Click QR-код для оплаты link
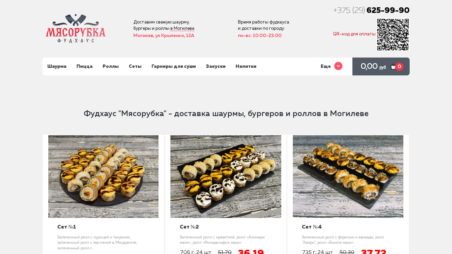Screen dimensions: 452x254 click(x=354, y=34)
